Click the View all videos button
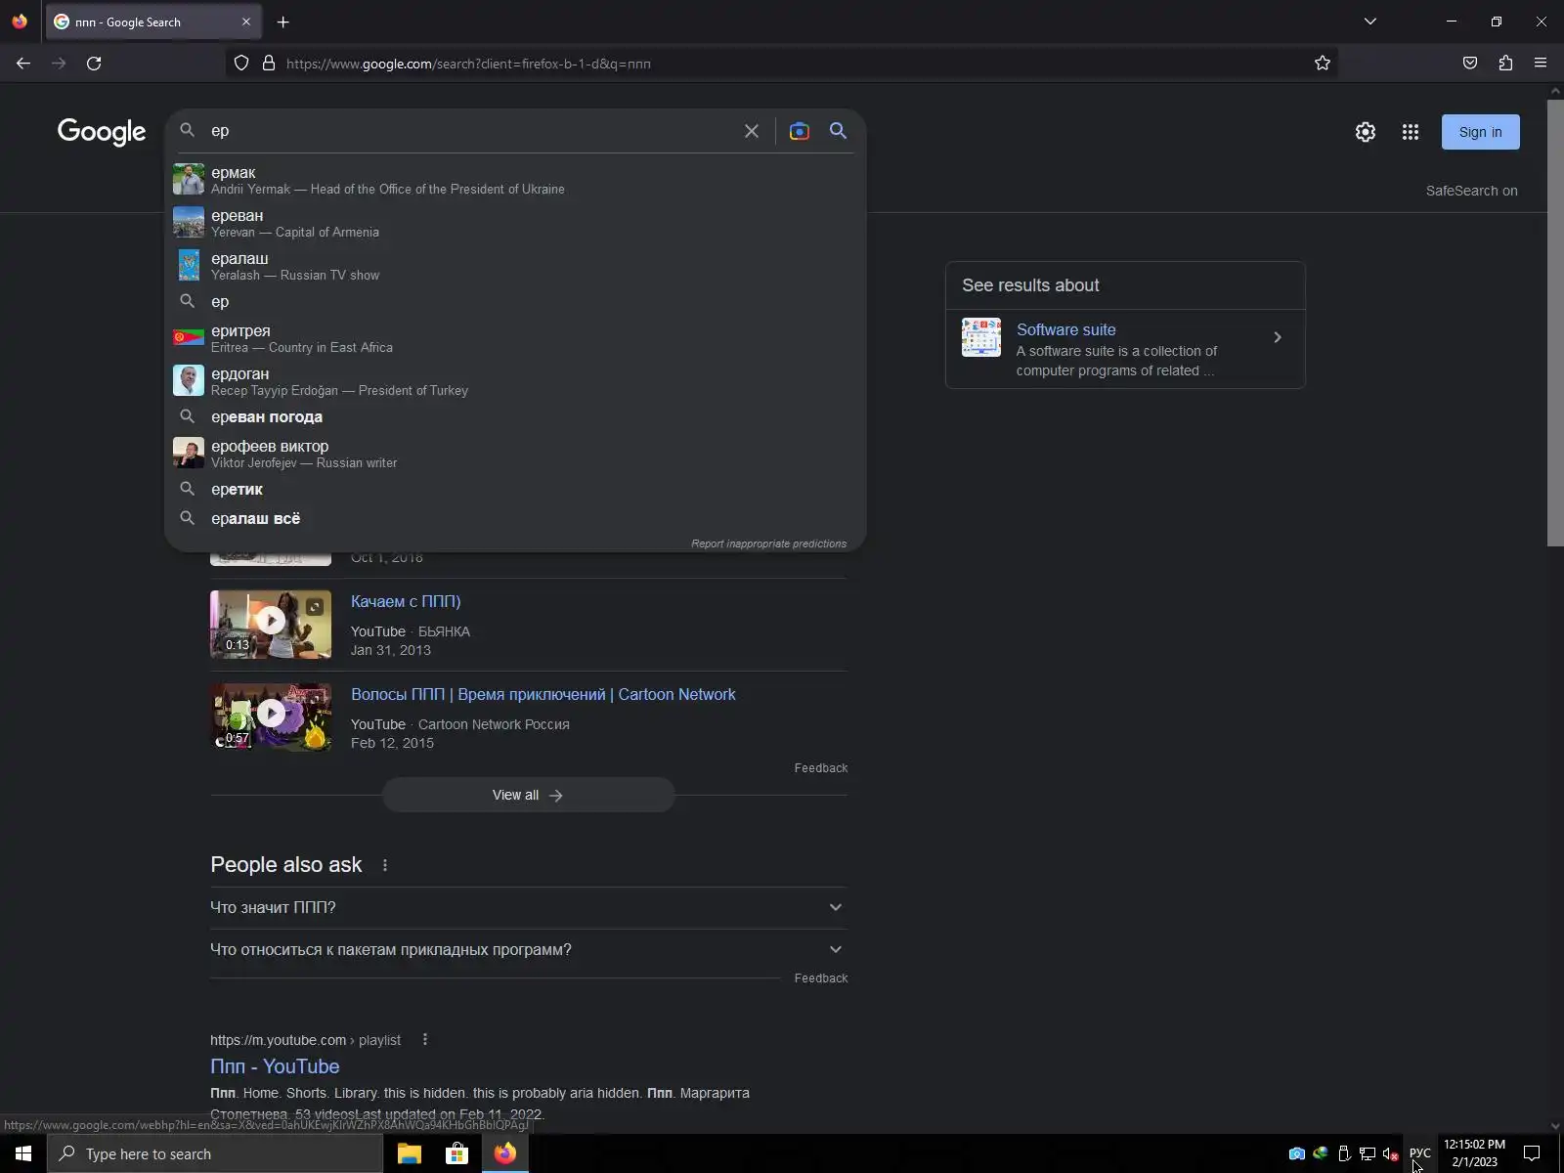The image size is (1564, 1173). (528, 796)
